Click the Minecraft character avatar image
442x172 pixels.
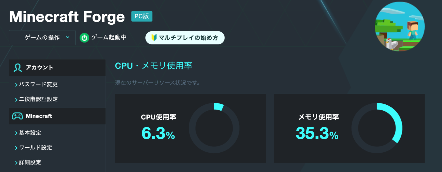pos(400,26)
